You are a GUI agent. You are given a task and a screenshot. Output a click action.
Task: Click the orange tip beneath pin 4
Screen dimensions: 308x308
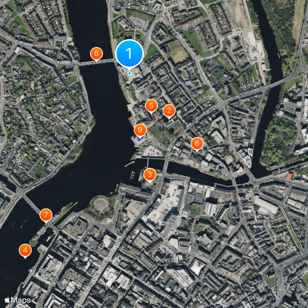pyautogui.click(x=25, y=258)
